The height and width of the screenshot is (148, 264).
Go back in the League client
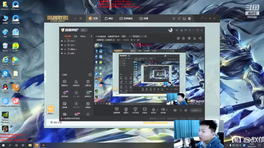75,18
